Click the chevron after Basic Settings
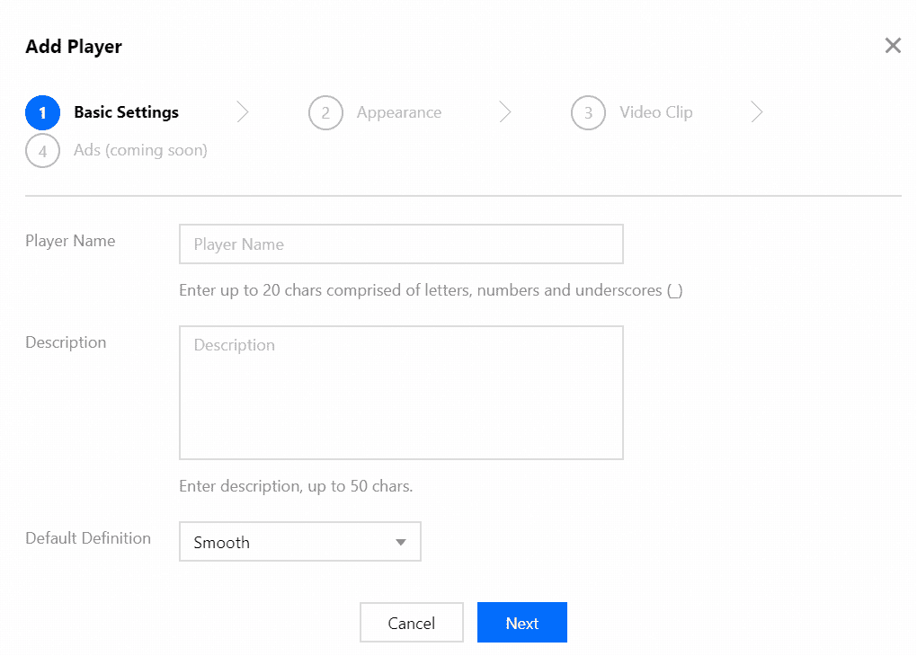 [243, 111]
